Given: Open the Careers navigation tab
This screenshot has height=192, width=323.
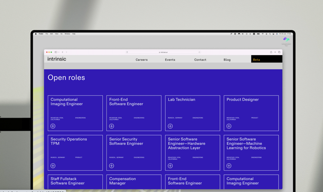Looking at the screenshot, I should (141, 60).
